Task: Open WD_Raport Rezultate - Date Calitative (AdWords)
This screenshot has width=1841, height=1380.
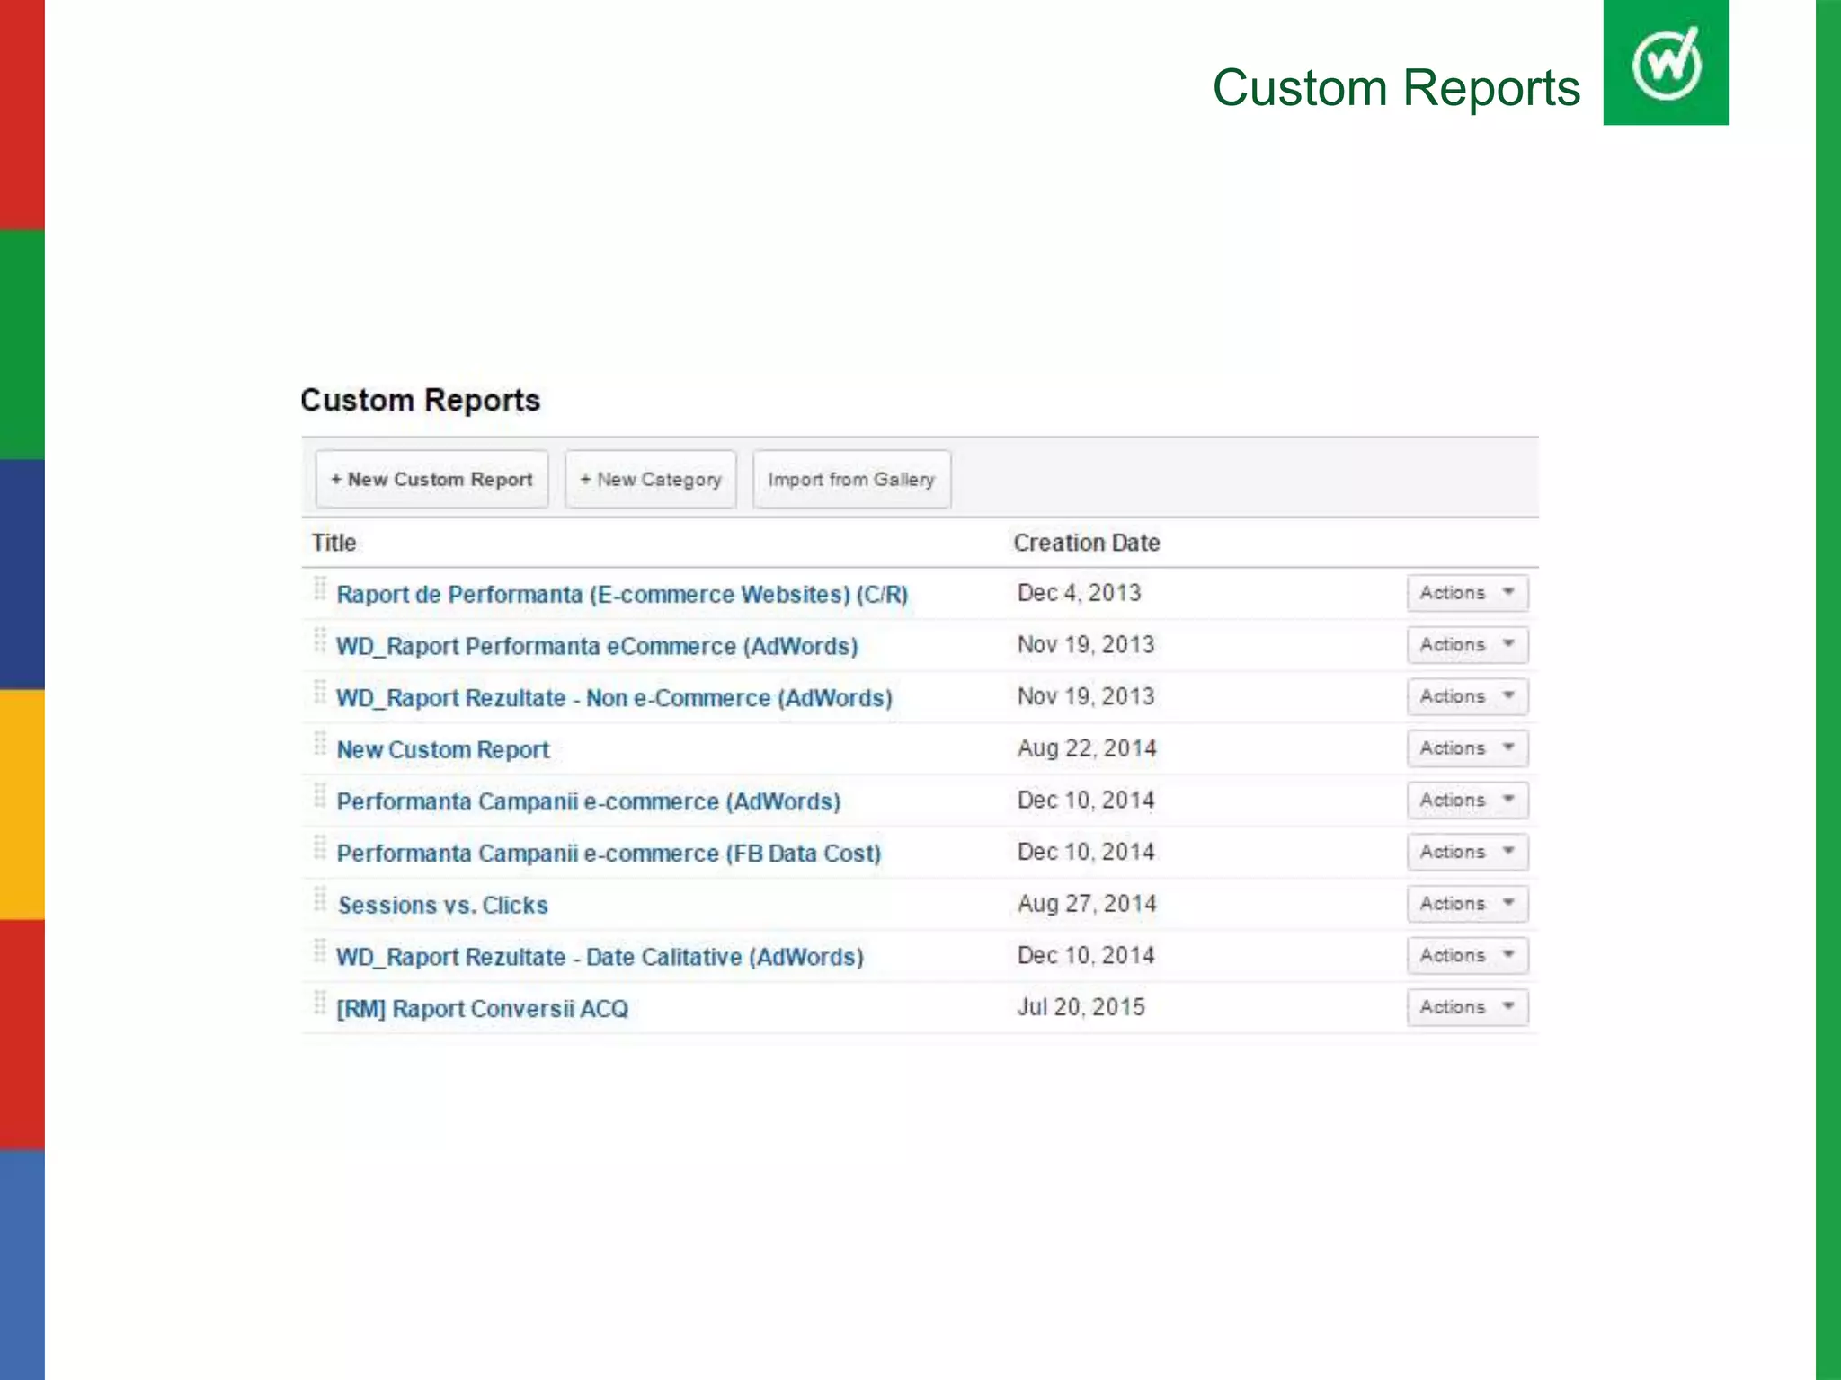Action: pos(600,957)
